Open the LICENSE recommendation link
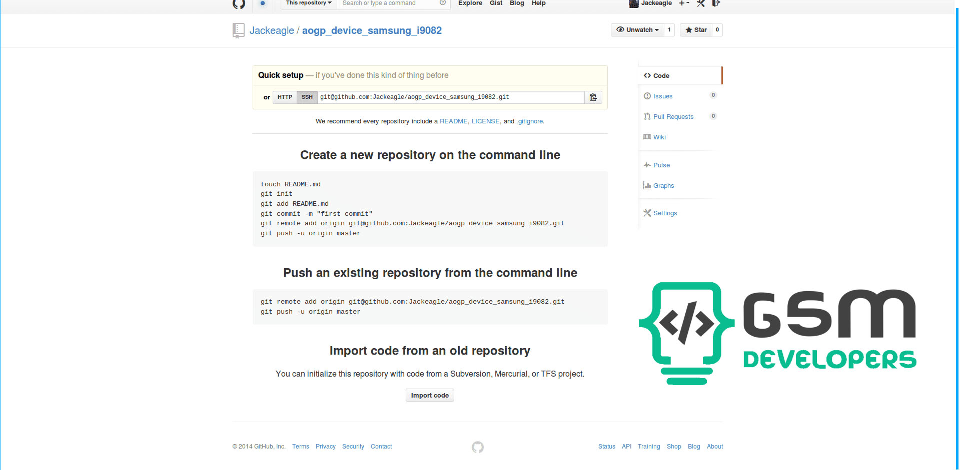The image size is (960, 470). [x=486, y=121]
